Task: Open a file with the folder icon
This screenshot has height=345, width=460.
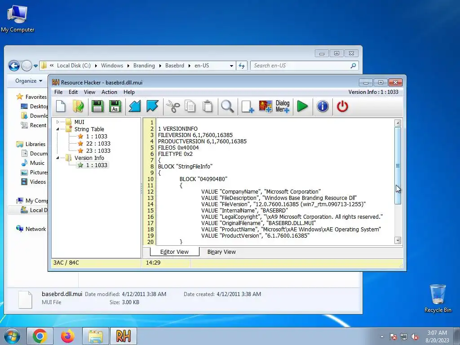Action: pos(78,106)
